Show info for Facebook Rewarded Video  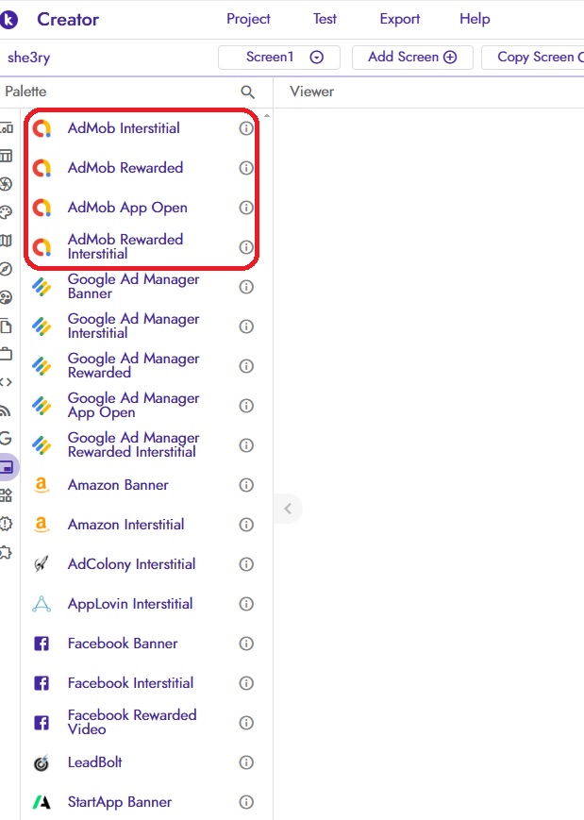[245, 723]
